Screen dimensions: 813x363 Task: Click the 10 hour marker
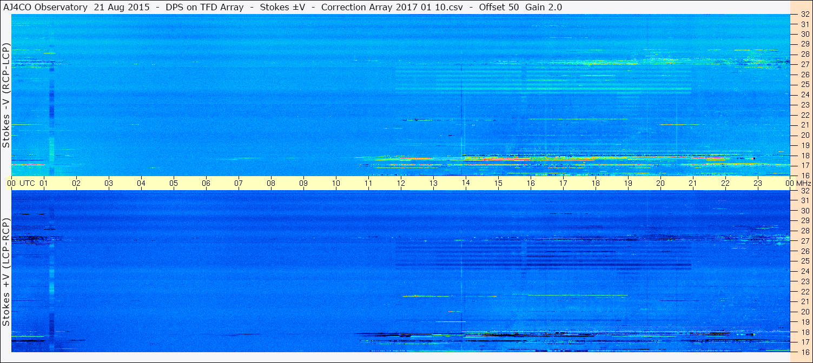(336, 183)
